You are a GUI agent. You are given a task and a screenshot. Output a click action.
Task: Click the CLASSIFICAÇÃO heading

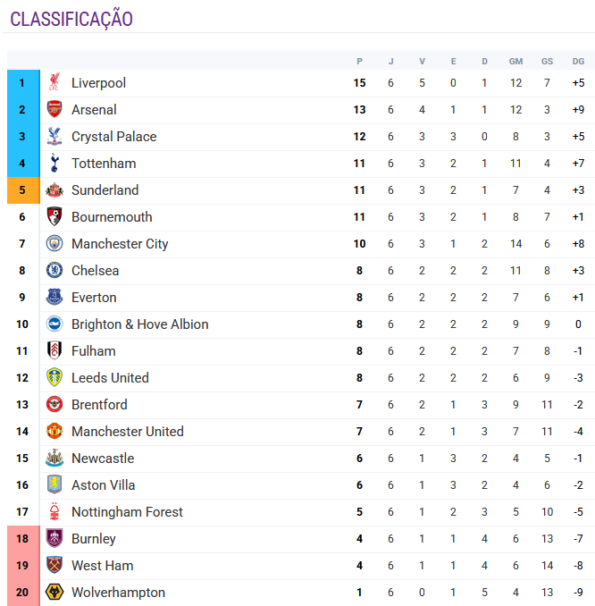click(x=71, y=20)
